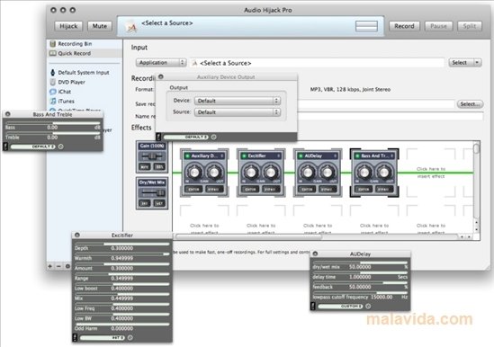The image size is (494, 347).
Task: Open the Auxiliary Device Output preset dropdown
Action: point(186,137)
